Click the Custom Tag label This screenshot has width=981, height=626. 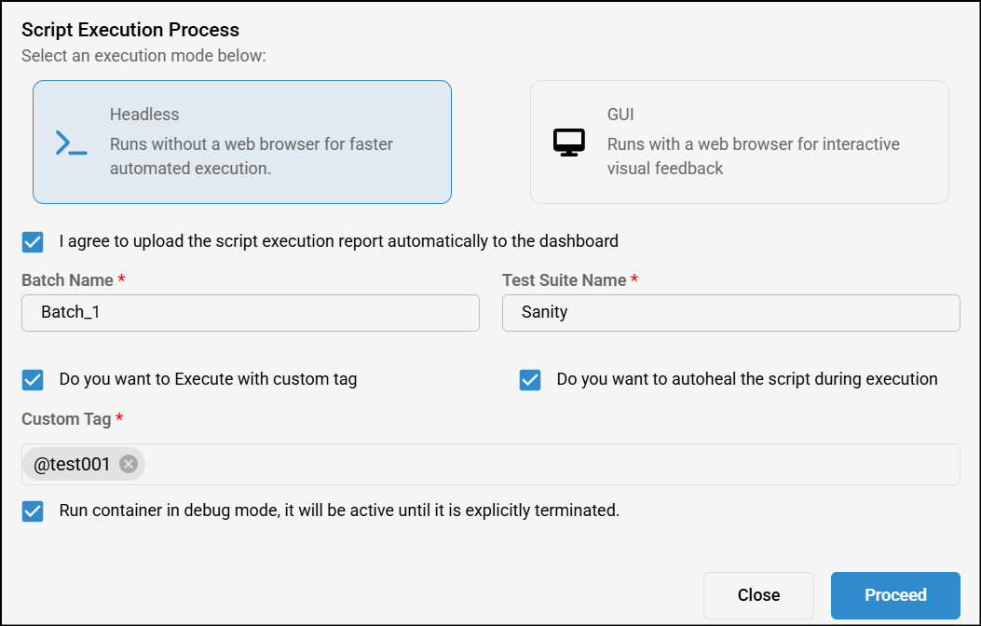coord(66,419)
